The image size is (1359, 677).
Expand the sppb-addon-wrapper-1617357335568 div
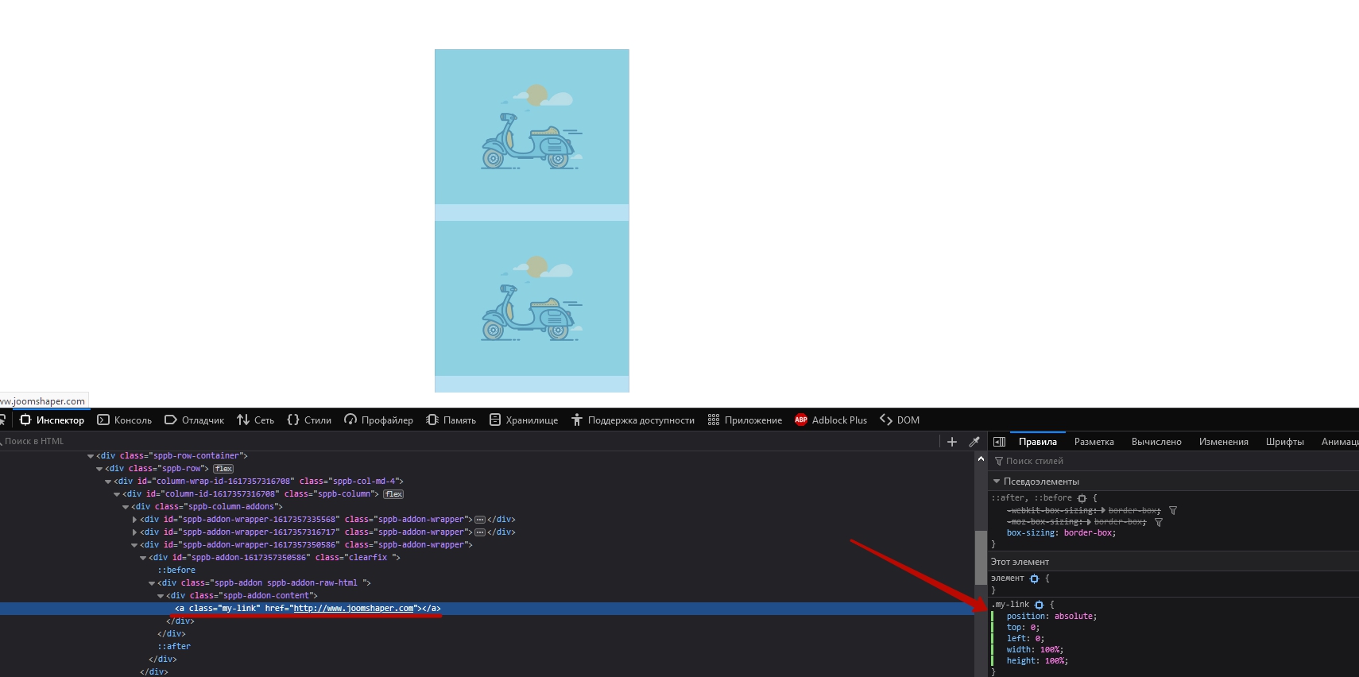tap(134, 520)
